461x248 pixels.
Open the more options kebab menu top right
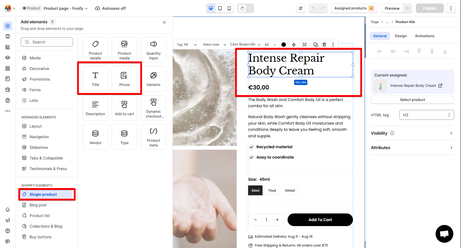[x=451, y=8]
